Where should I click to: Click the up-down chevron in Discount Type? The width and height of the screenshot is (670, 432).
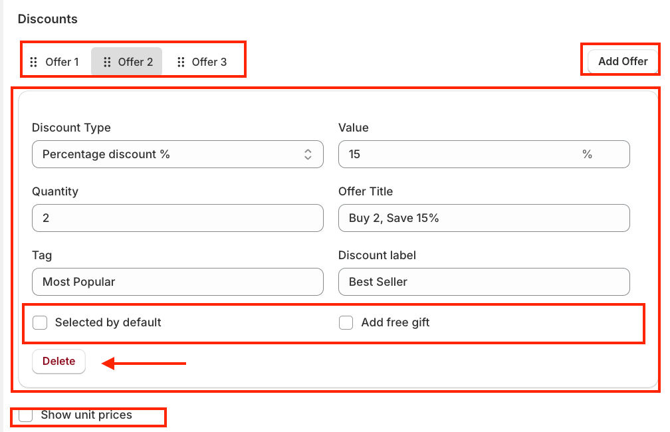point(308,154)
